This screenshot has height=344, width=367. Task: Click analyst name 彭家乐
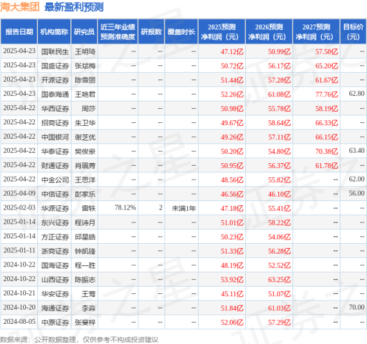[85, 194]
